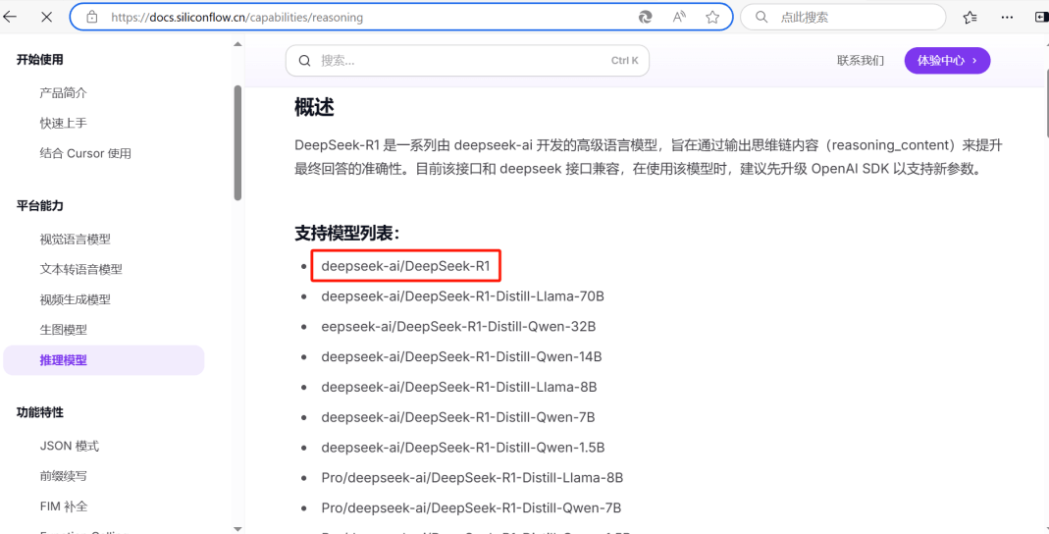Click the magnifier icon in the browser search box

click(x=761, y=18)
